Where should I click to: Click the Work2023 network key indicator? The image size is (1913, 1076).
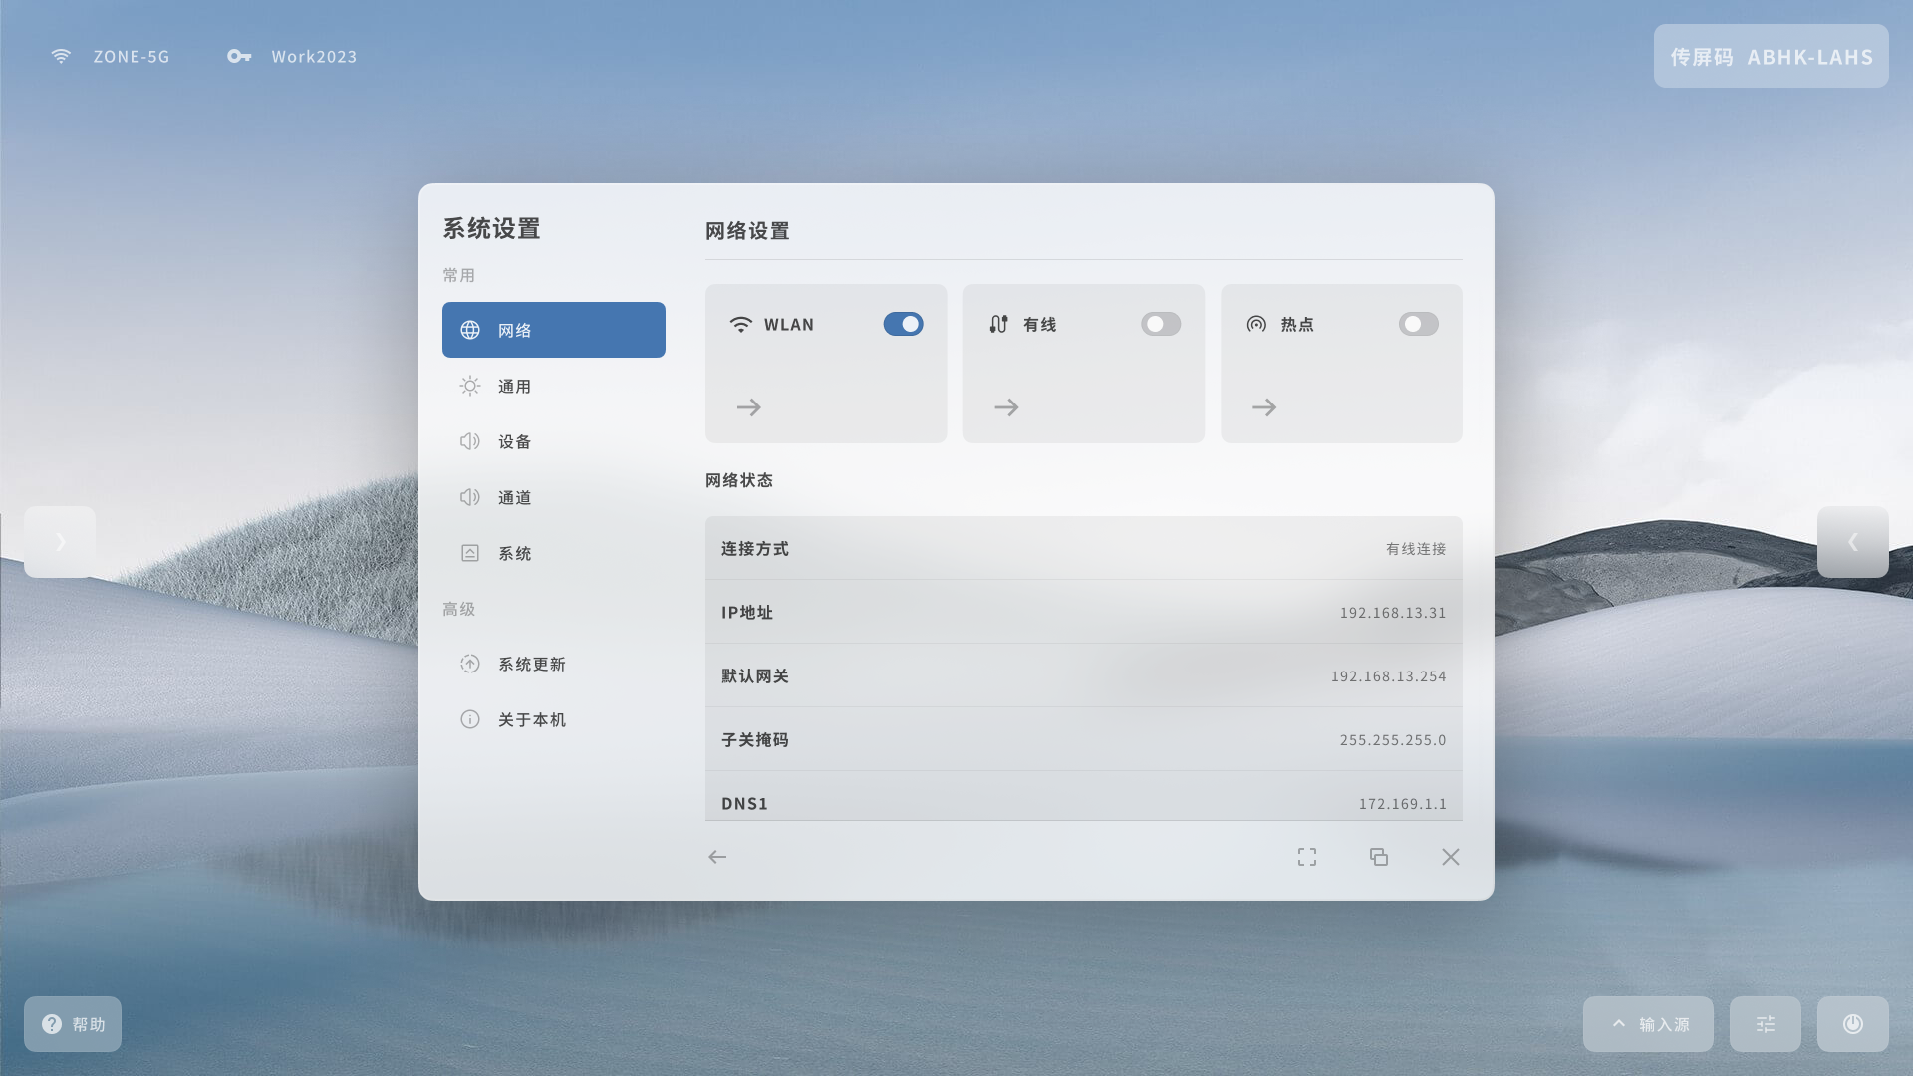coord(291,56)
